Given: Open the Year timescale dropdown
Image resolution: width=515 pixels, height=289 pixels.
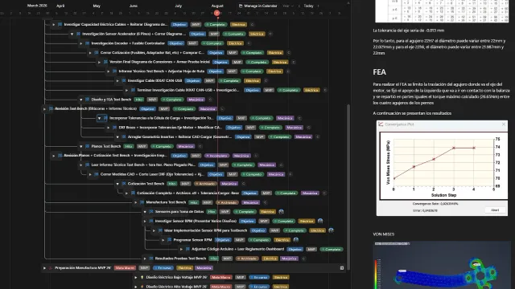Looking at the screenshot, I should pos(288,6).
